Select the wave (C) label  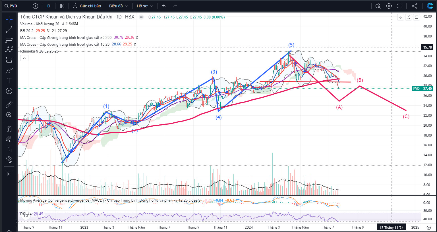click(x=406, y=116)
